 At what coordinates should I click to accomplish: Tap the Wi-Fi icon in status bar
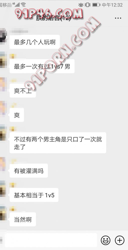(x=23, y=4)
